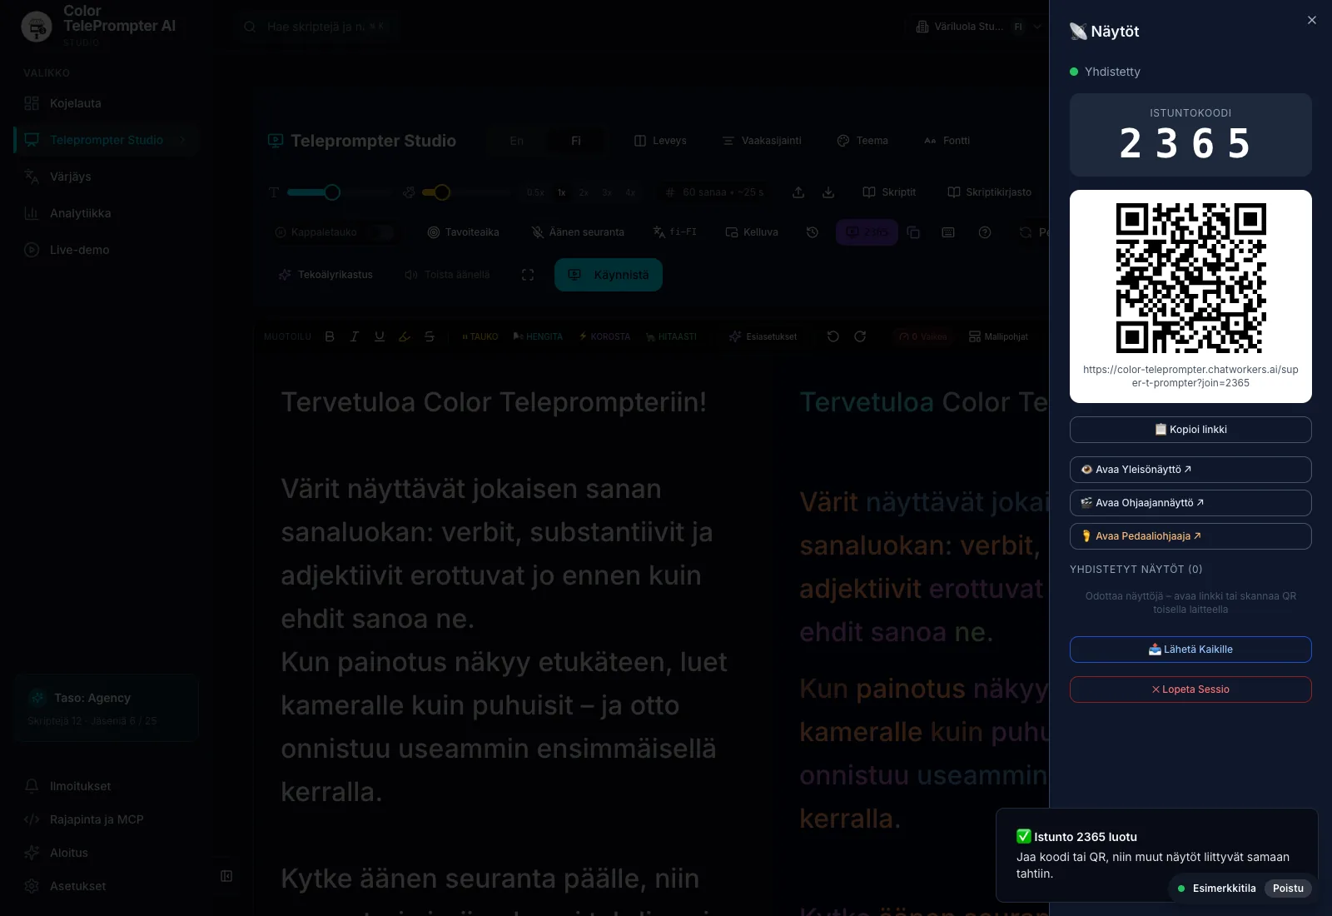
Task: Open the history clock icon
Action: point(813,232)
